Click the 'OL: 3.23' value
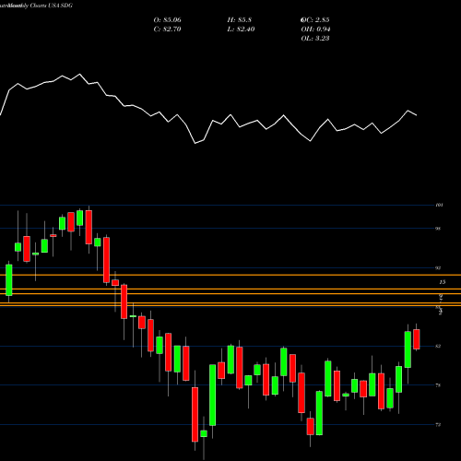The width and height of the screenshot is (461, 461). (x=315, y=39)
